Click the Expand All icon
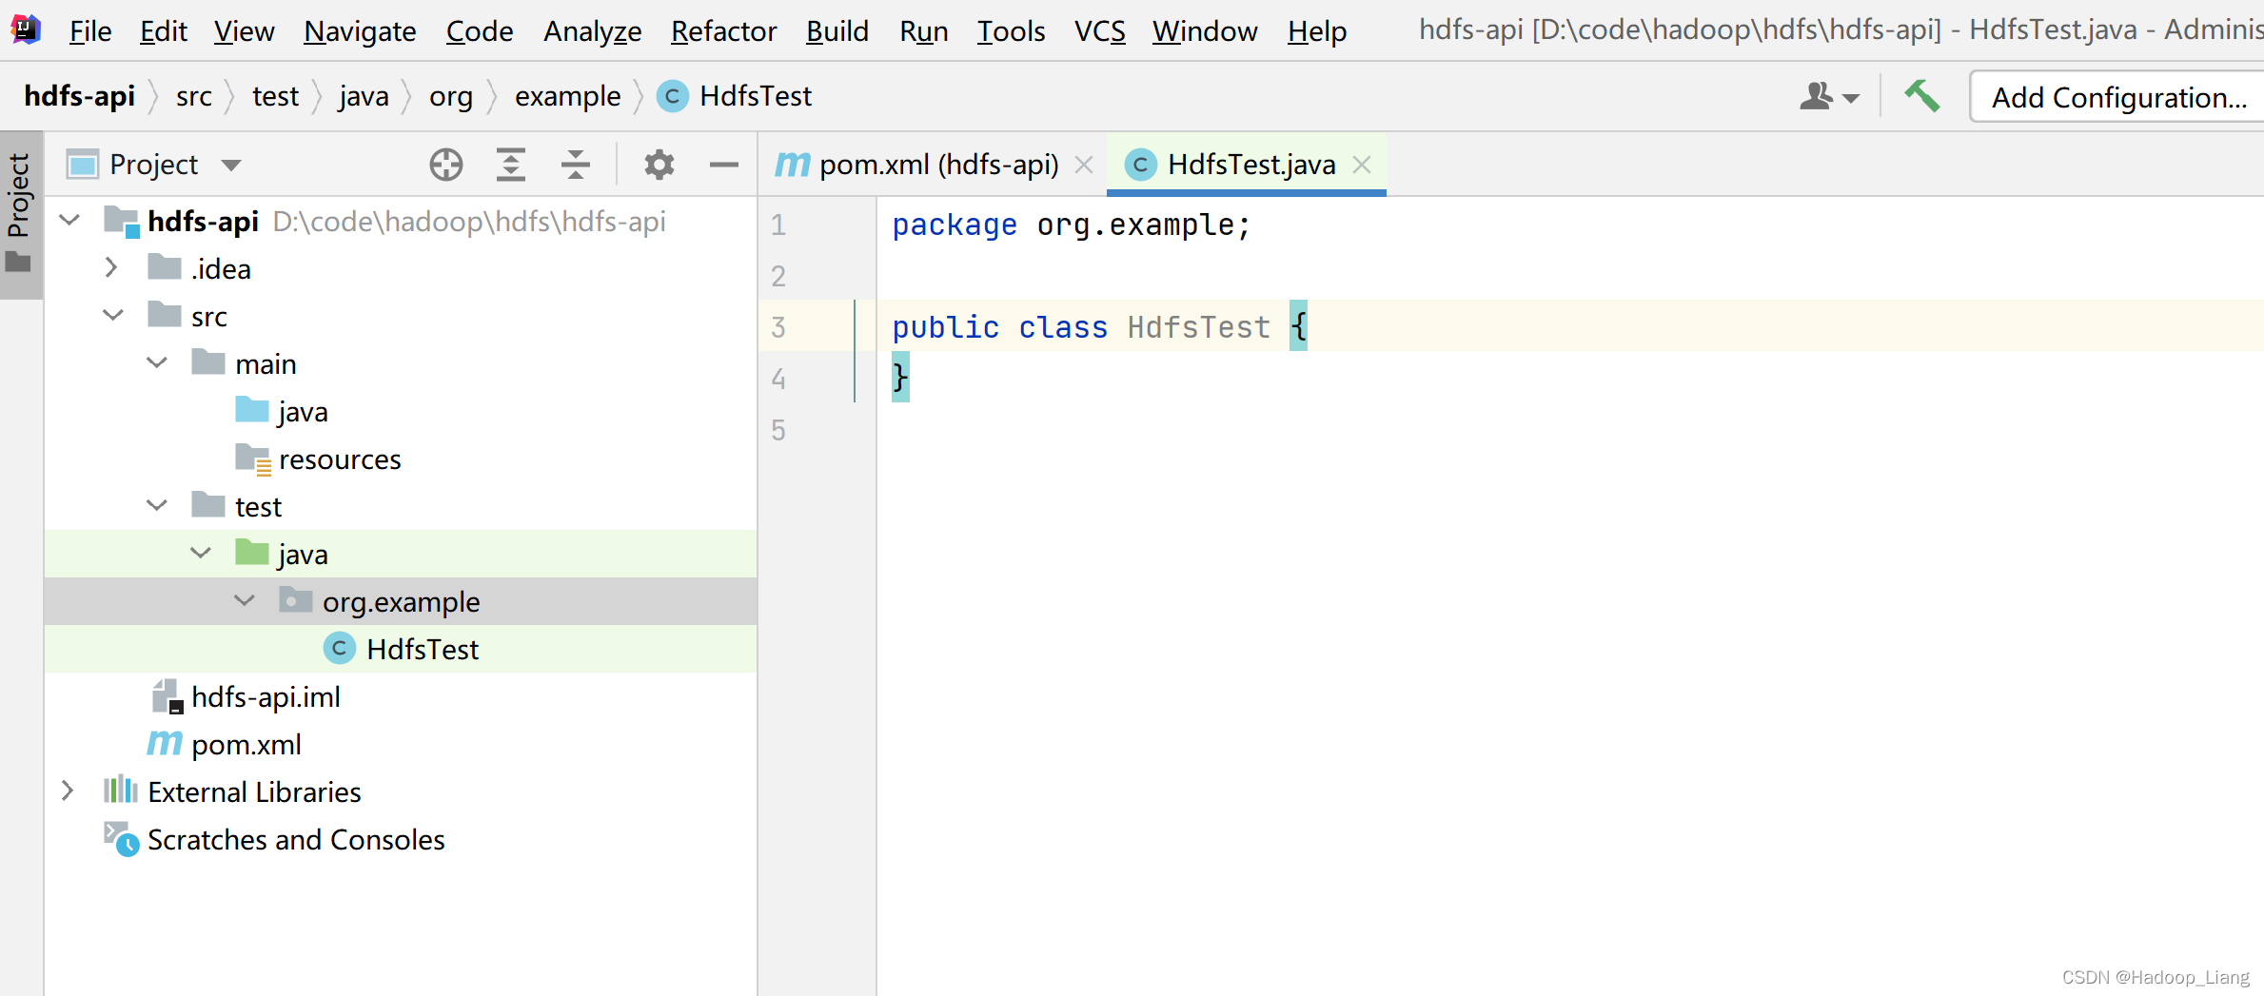The height and width of the screenshot is (996, 2264). click(x=511, y=165)
